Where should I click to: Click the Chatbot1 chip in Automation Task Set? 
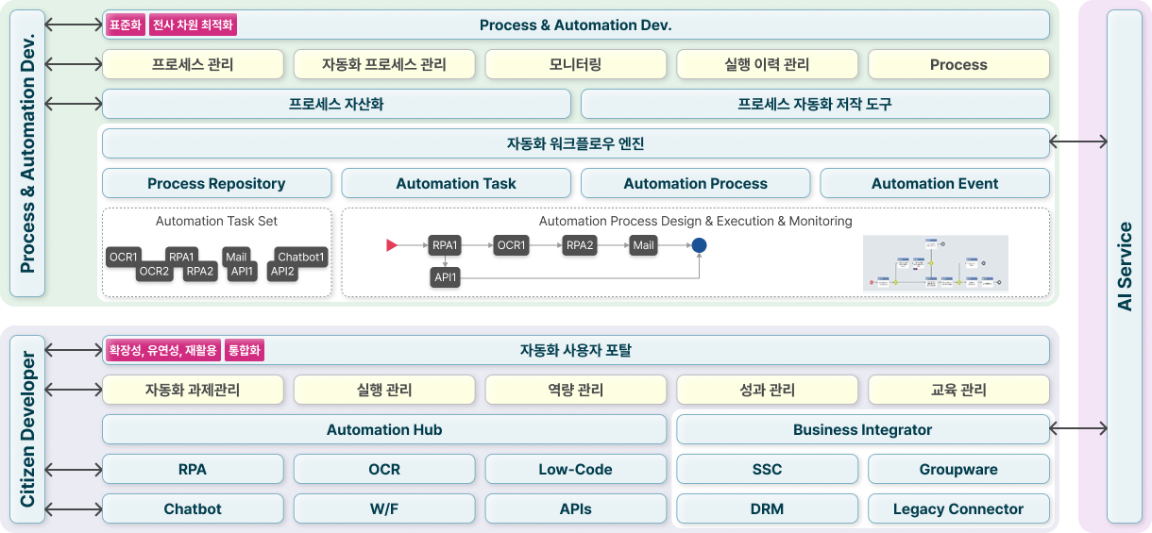pyautogui.click(x=301, y=257)
